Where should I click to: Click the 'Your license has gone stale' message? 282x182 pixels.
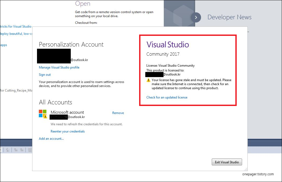191,84
